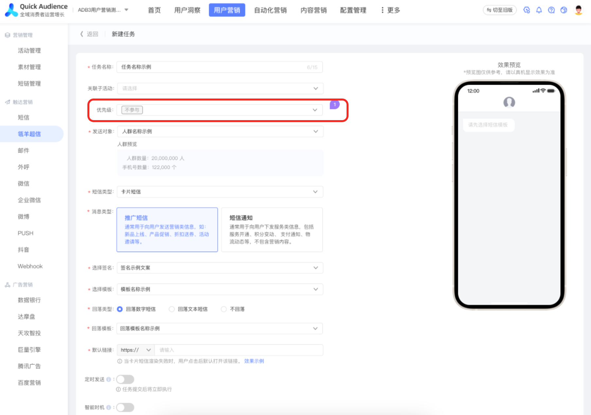Viewport: 591px width, 415px height.
Task: Open the ADB3用户营销 workspace switcher
Action: tap(103, 10)
